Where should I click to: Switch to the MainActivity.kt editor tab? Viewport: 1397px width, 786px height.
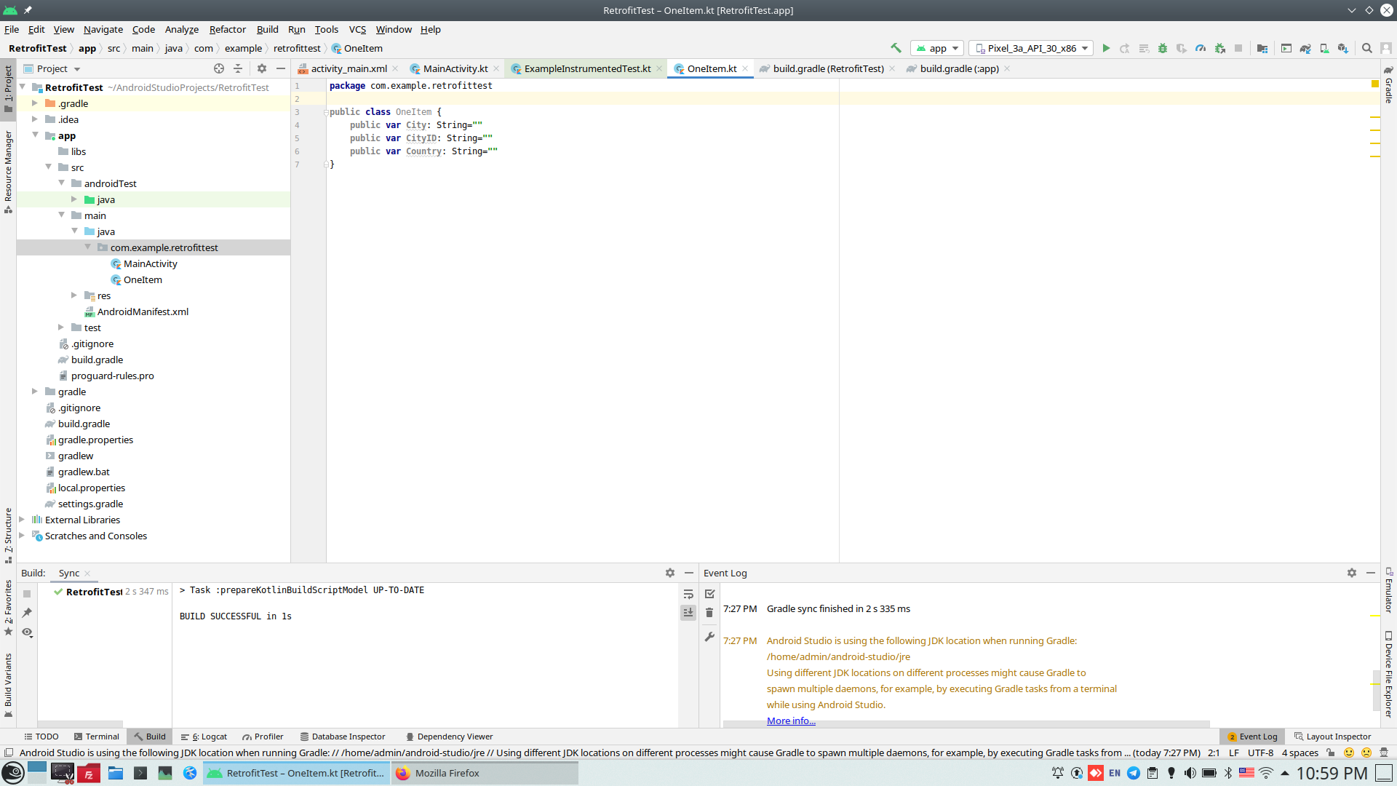(455, 68)
